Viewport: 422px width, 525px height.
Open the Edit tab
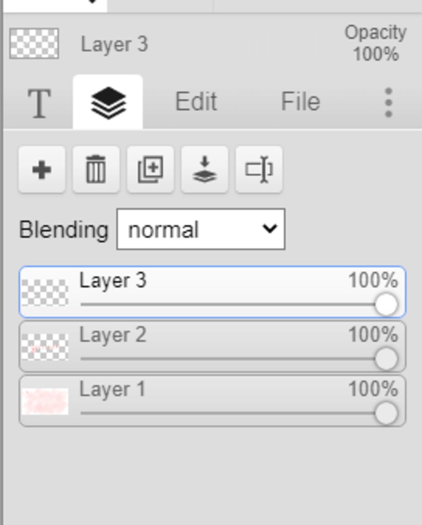point(196,102)
